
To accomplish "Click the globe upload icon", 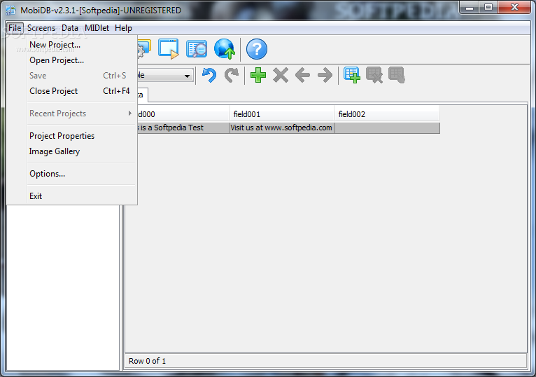I will [225, 48].
